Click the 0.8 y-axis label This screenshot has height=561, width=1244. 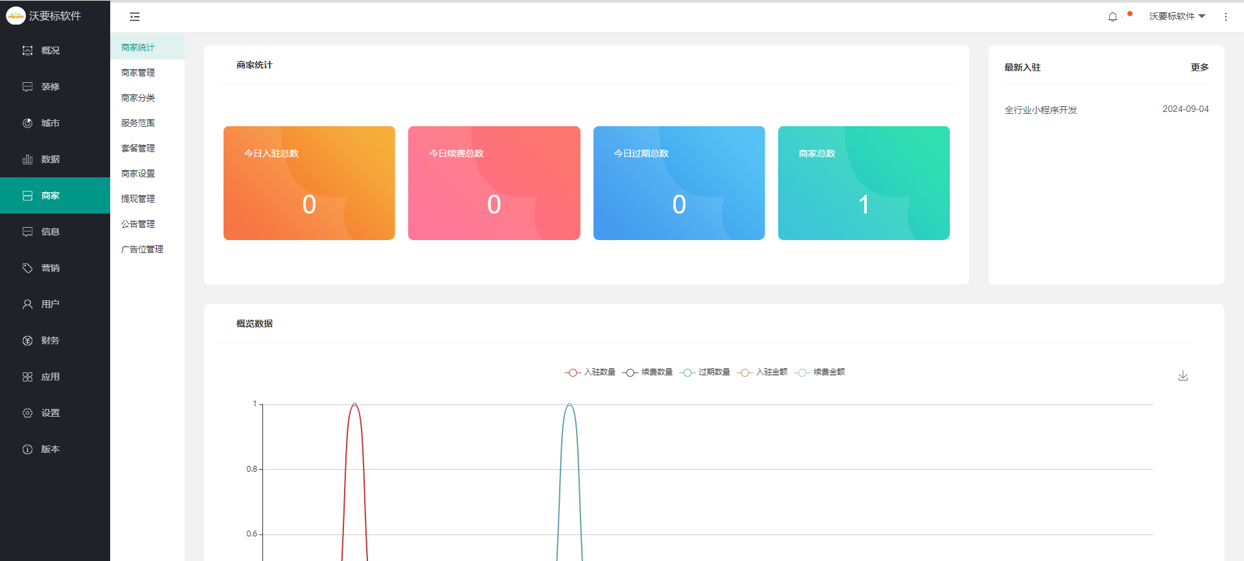click(x=251, y=469)
